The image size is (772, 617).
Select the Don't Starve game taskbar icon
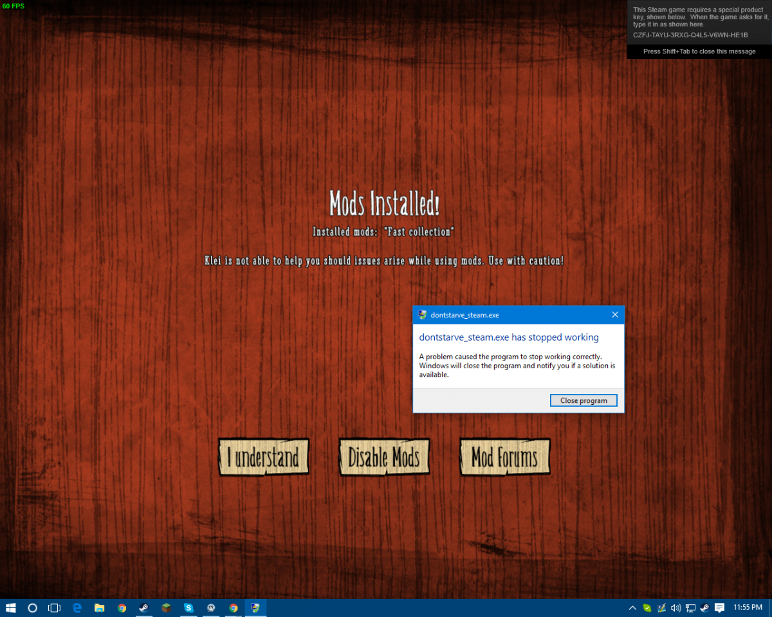(x=211, y=607)
